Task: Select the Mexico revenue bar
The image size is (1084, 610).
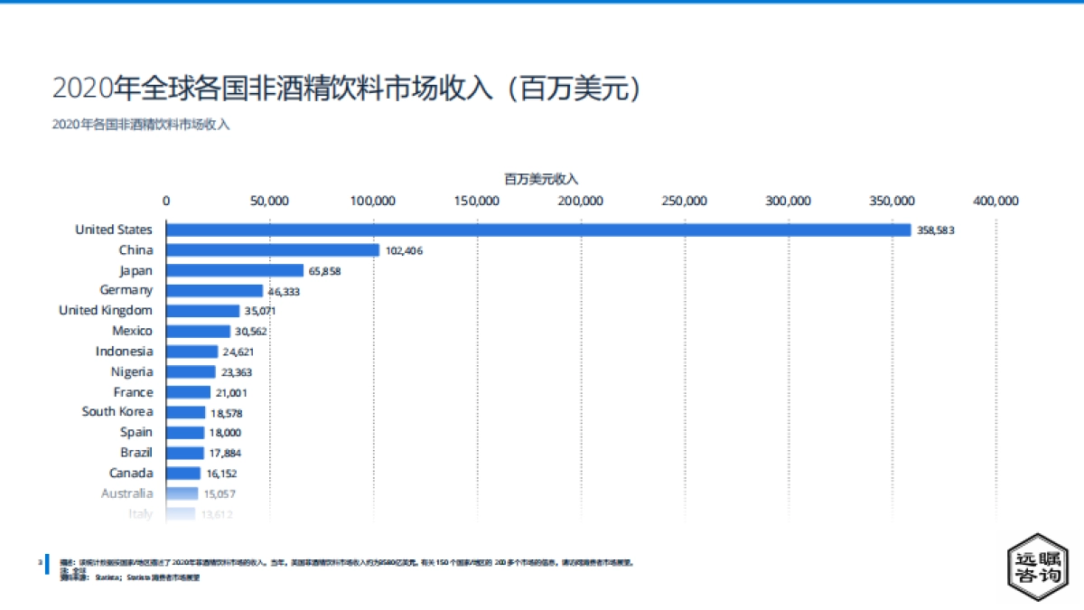Action: pos(198,330)
